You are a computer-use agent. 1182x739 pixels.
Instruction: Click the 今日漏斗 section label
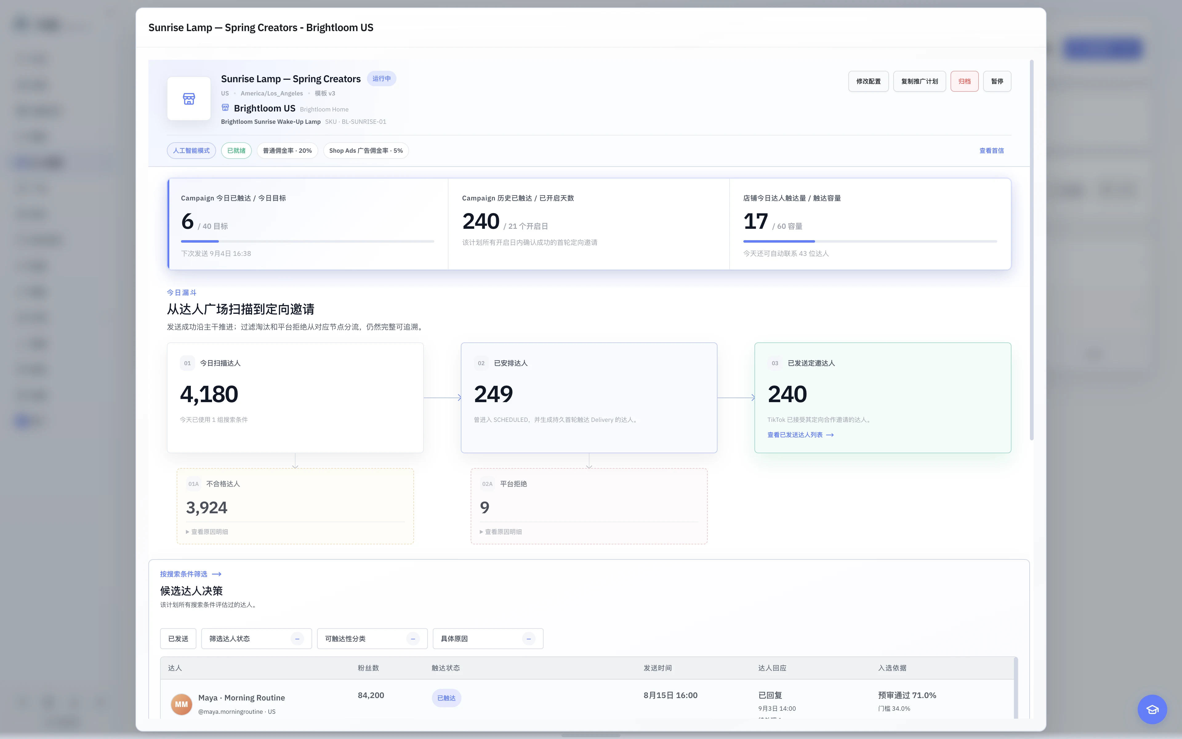click(x=182, y=292)
